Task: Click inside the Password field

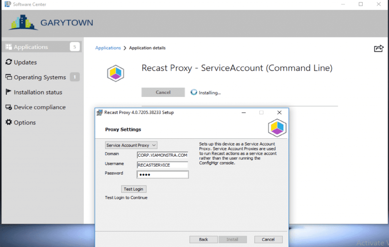Action: click(163, 174)
